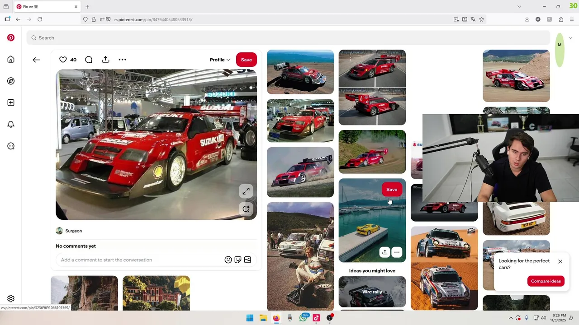Click the Create plus icon in sidebar
This screenshot has height=325, width=579.
11,103
